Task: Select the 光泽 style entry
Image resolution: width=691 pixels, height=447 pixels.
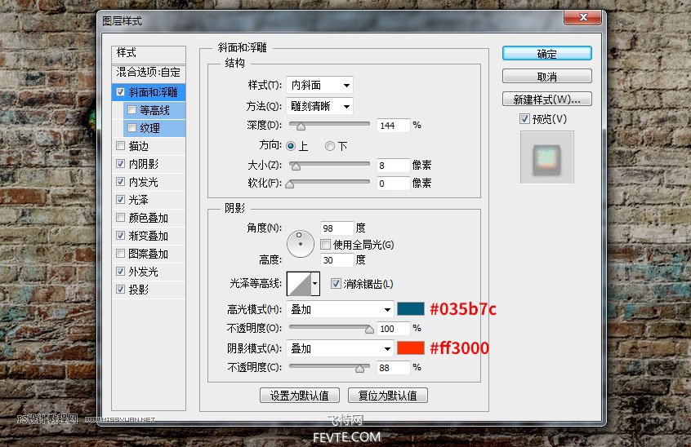Action: (138, 200)
